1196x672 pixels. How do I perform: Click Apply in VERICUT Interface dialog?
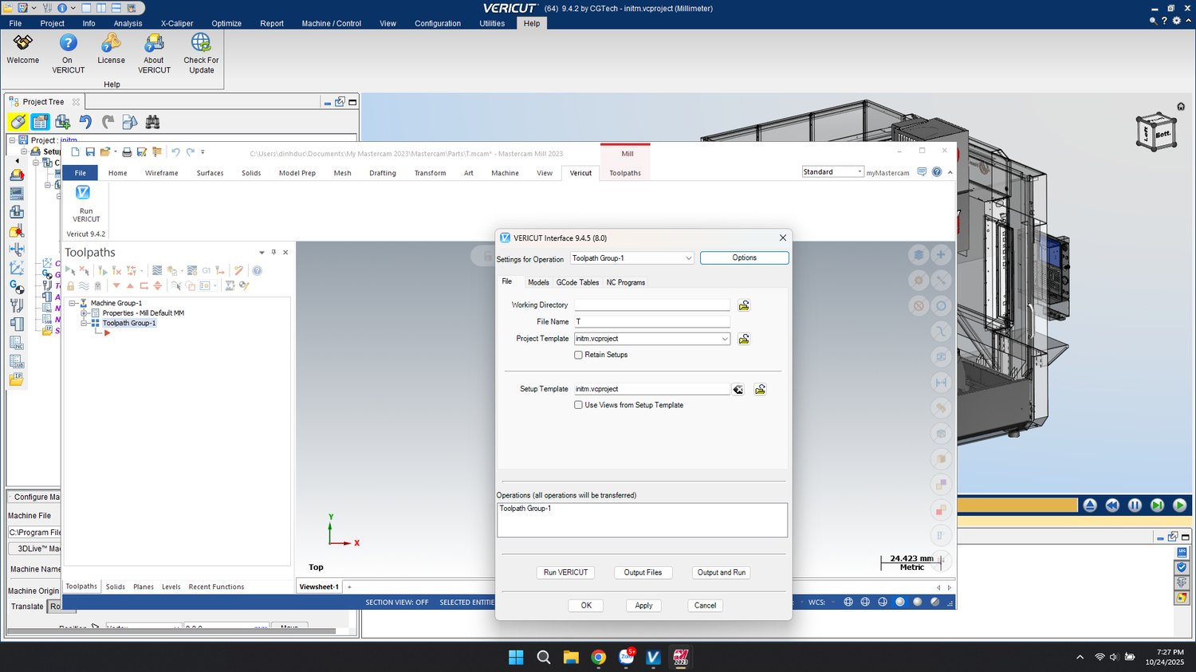pyautogui.click(x=644, y=606)
